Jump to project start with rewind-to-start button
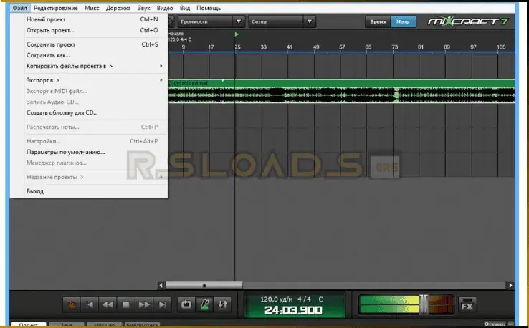 pyautogui.click(x=90, y=304)
